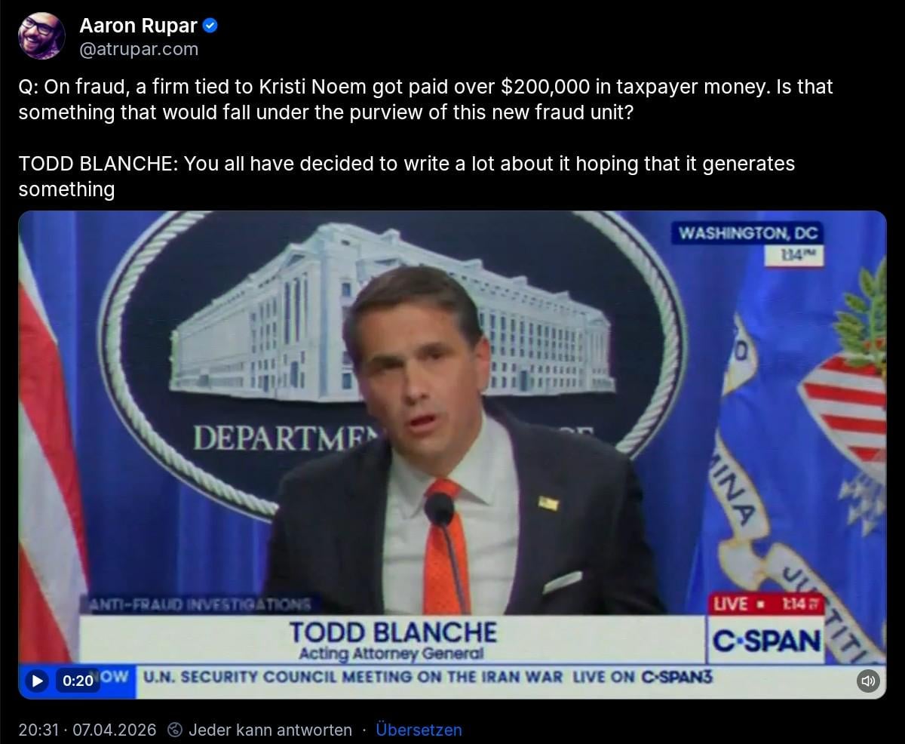The image size is (905, 744).
Task: Unmute the video with the speaker icon
Action: coord(868,681)
